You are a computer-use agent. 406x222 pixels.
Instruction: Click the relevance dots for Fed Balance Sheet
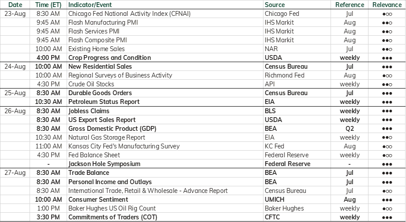tap(387, 155)
